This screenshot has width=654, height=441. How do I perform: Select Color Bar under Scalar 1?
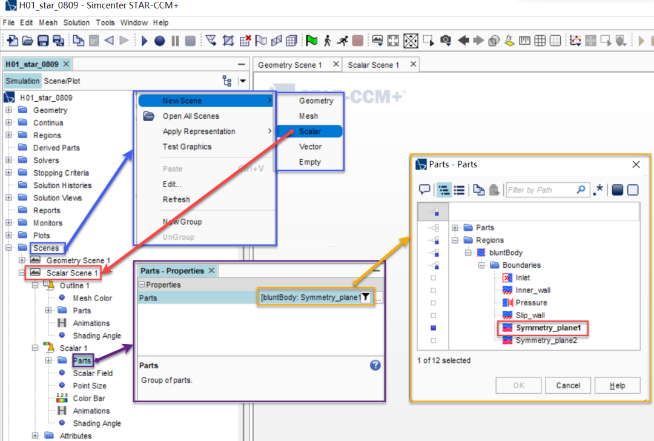pos(89,399)
